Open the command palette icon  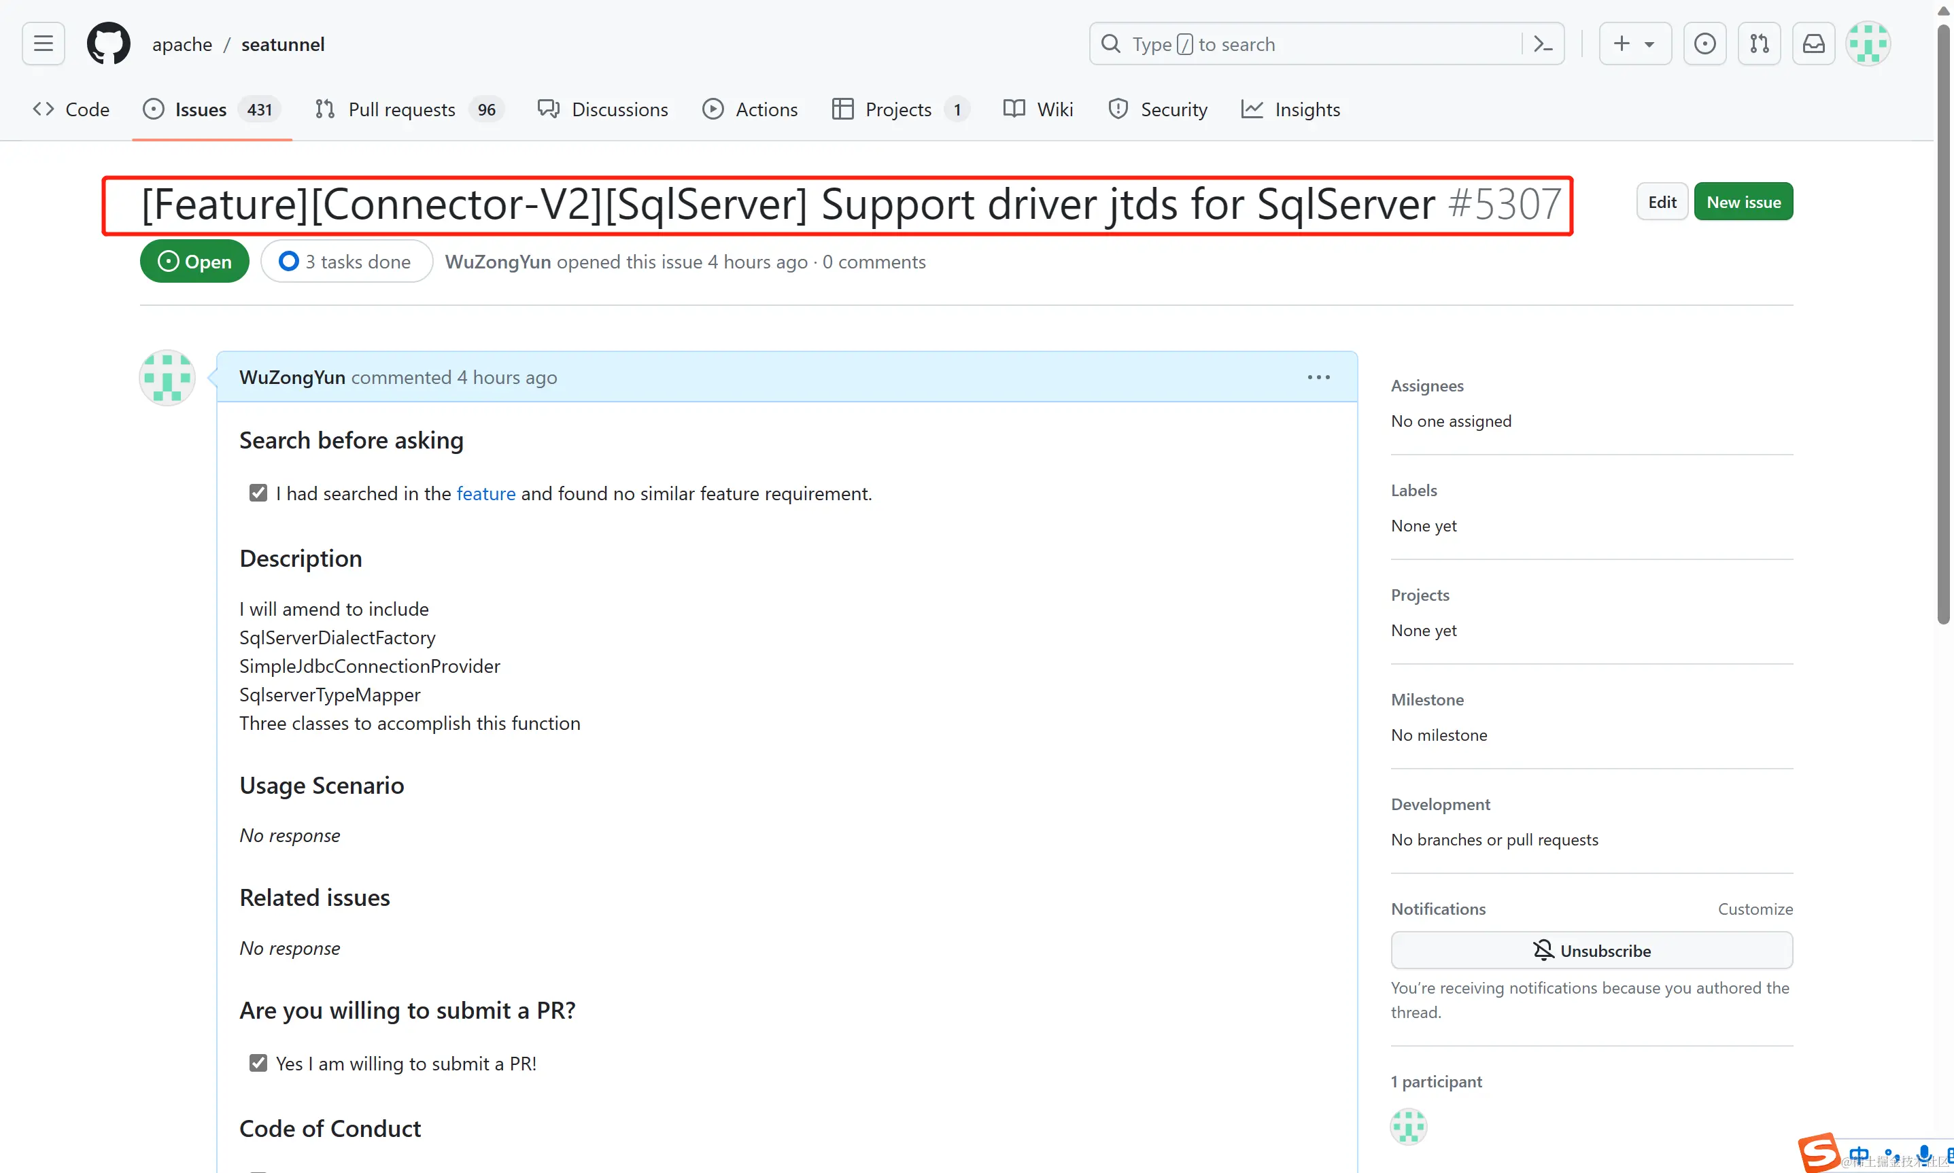click(x=1543, y=43)
